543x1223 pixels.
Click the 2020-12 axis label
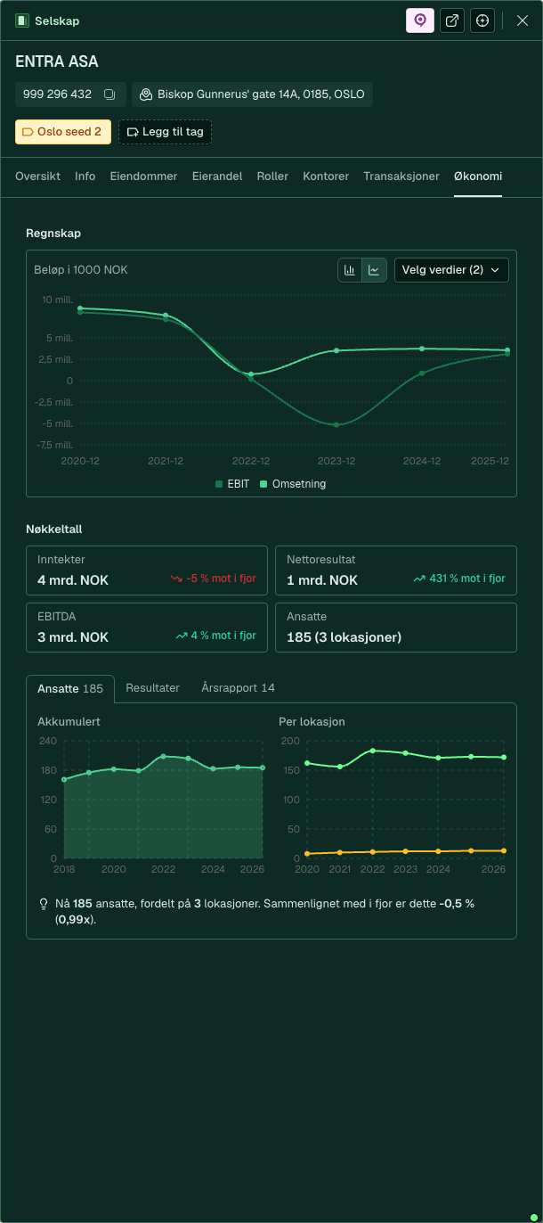(x=80, y=461)
